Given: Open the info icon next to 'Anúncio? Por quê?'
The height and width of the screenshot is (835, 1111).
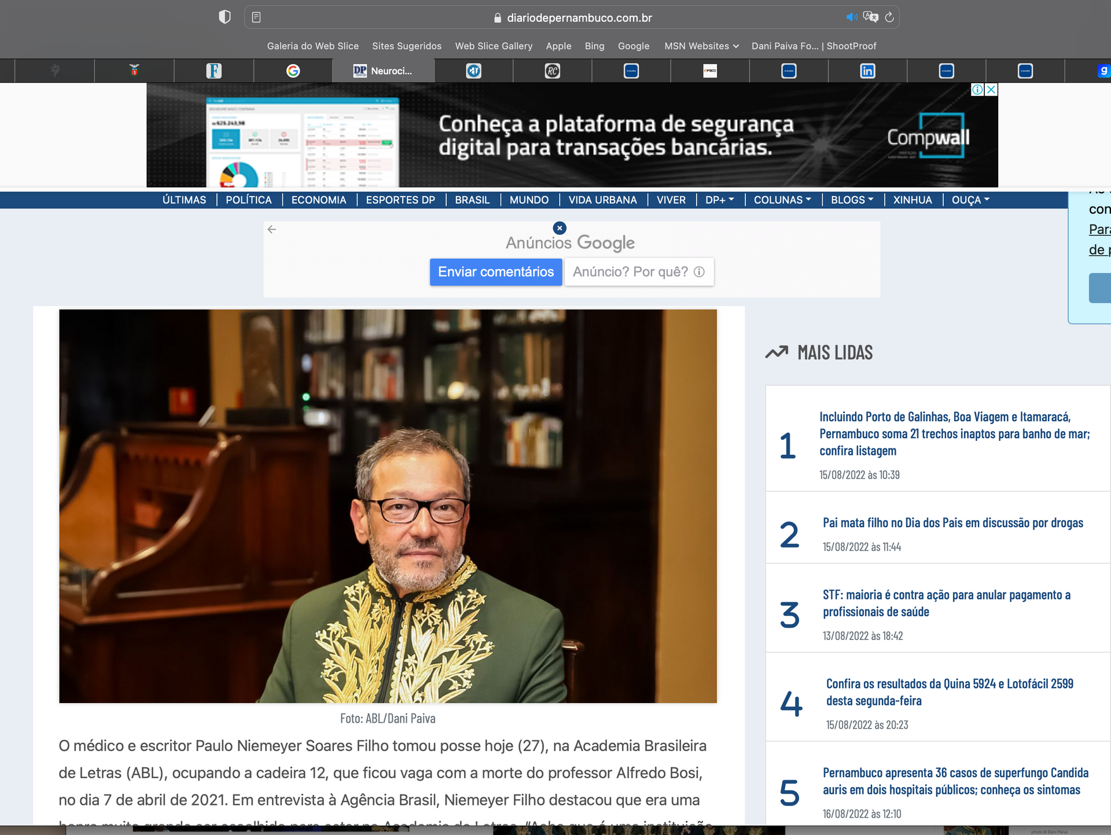Looking at the screenshot, I should click(x=700, y=271).
